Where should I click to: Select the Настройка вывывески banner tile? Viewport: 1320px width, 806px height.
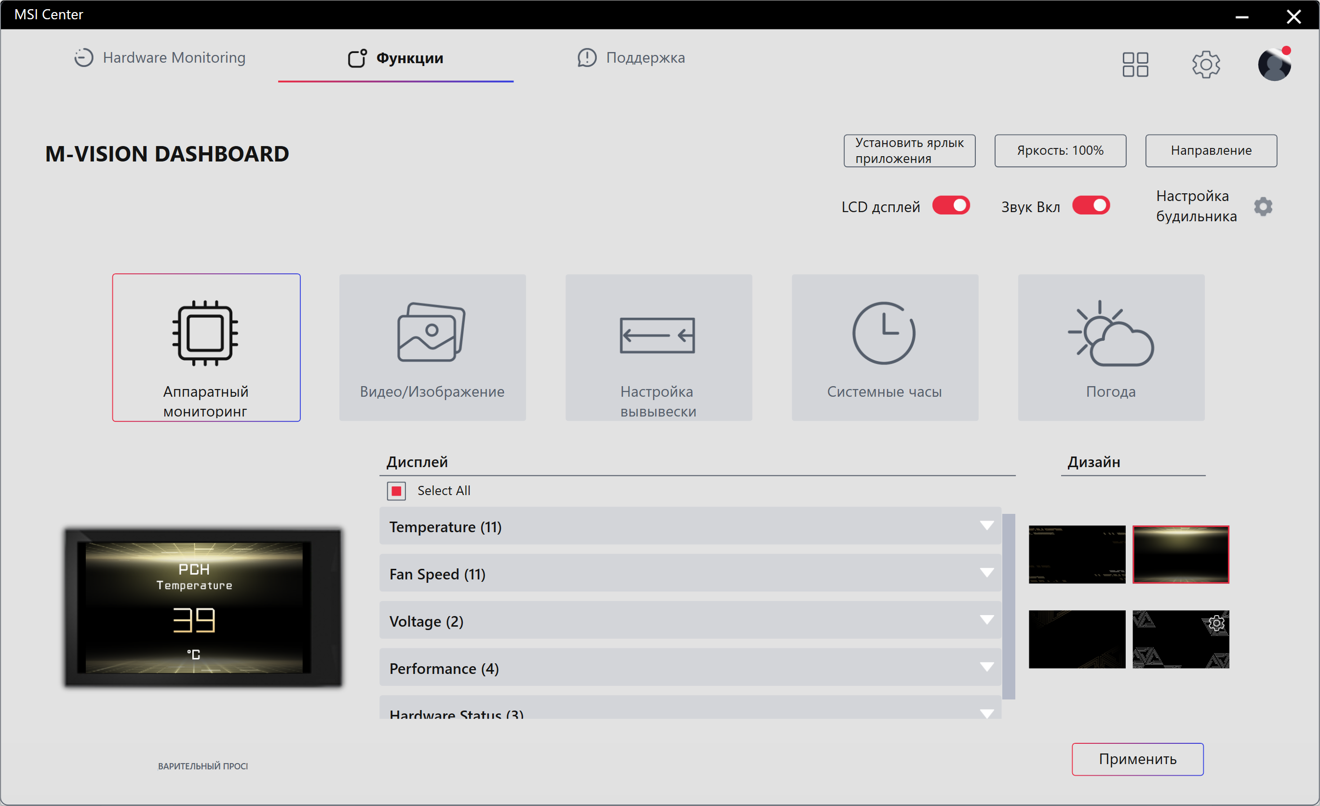click(659, 348)
